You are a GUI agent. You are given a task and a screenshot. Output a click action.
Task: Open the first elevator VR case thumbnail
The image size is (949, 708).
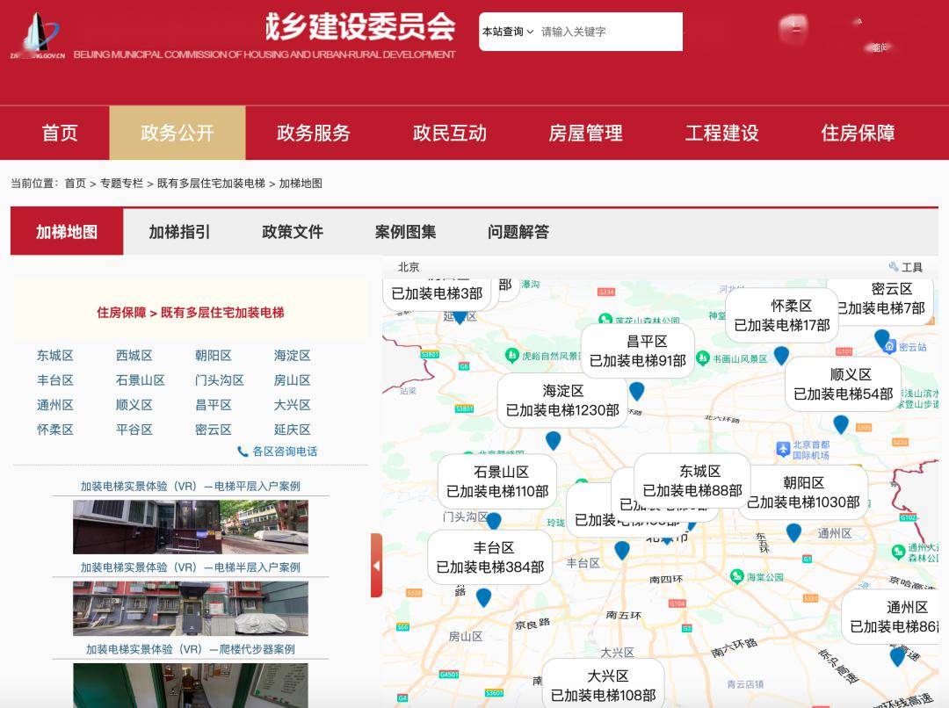coord(190,527)
